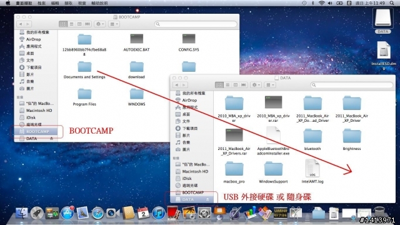
Task: Switch BOOTCAMP window to list view
Action: click(x=71, y=24)
